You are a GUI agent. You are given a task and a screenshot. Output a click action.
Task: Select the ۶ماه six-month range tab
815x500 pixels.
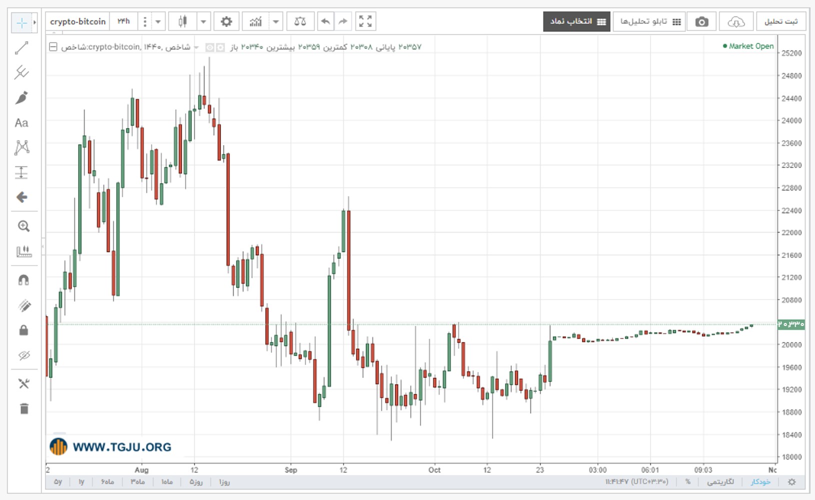point(107,482)
